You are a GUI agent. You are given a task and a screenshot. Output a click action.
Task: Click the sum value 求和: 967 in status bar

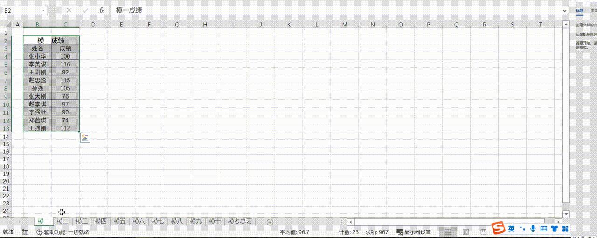coord(376,232)
